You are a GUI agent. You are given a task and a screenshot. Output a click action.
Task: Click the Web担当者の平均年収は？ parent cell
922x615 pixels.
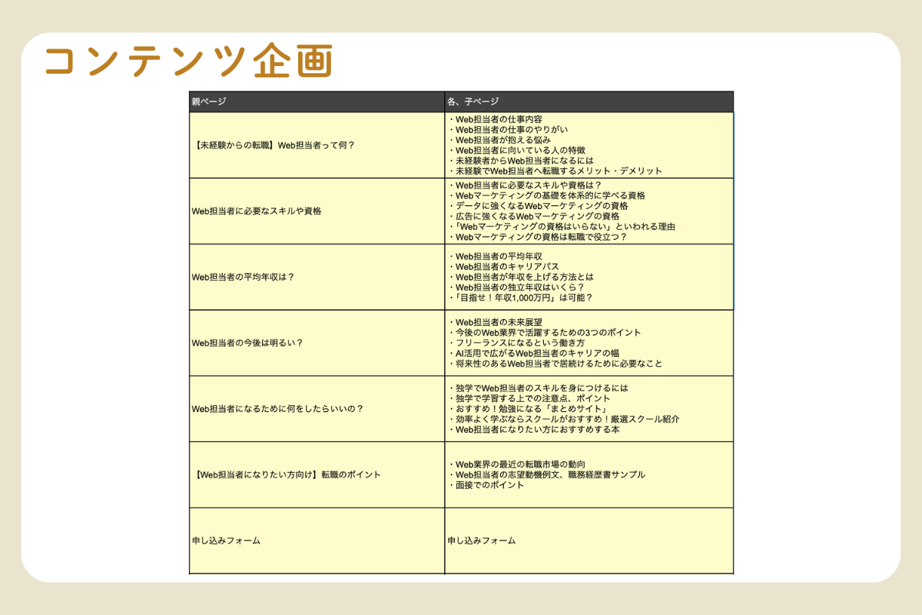click(x=243, y=277)
